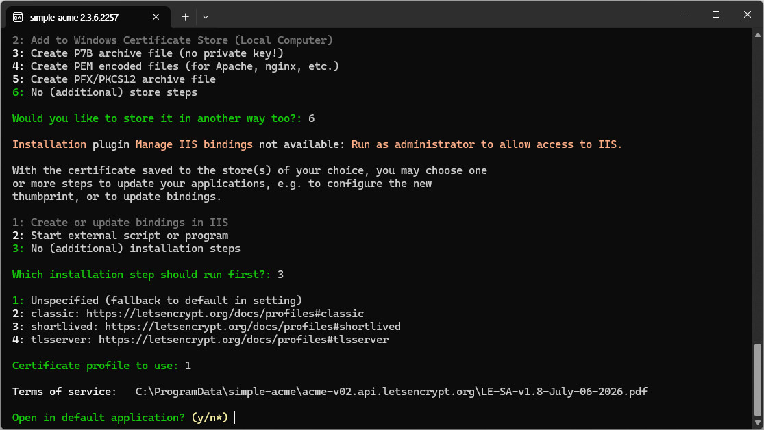This screenshot has width=764, height=430.
Task: Minimize the terminal window
Action: tap(685, 14)
